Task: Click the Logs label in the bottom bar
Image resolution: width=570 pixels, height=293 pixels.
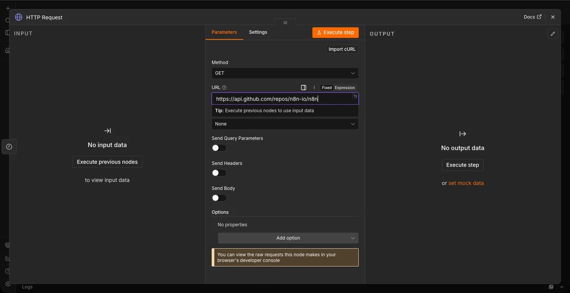Action: (x=28, y=287)
